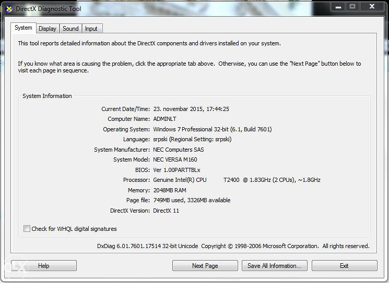Image resolution: width=389 pixels, height=283 pixels.
Task: Click the 'DirectX Diagnostic Tool' window title
Action: click(49, 9)
